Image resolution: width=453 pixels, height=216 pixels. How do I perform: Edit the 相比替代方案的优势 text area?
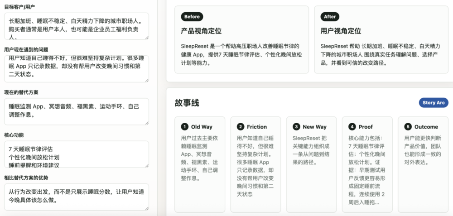(77, 197)
